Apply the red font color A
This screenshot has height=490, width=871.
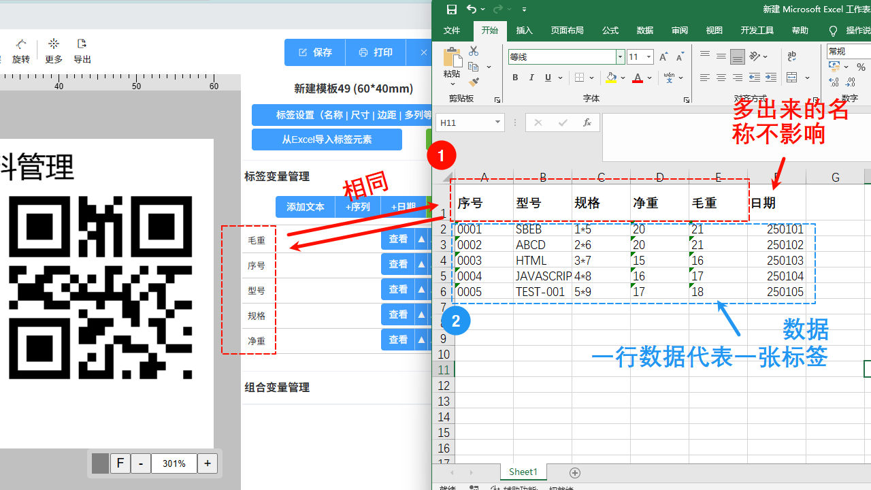[638, 78]
